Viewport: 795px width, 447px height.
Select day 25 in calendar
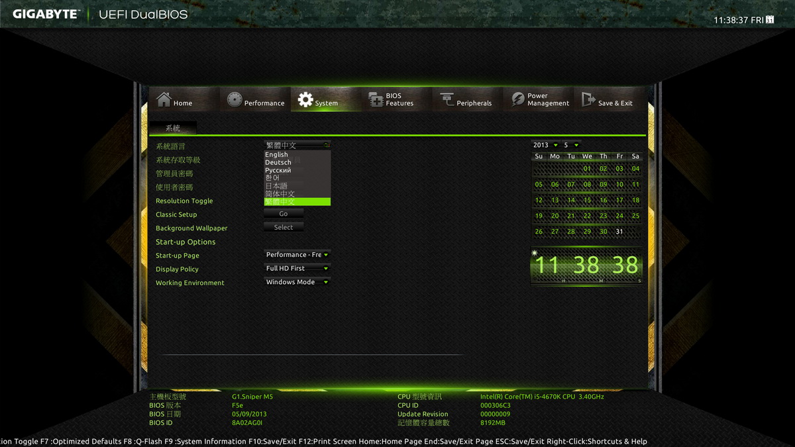(635, 216)
